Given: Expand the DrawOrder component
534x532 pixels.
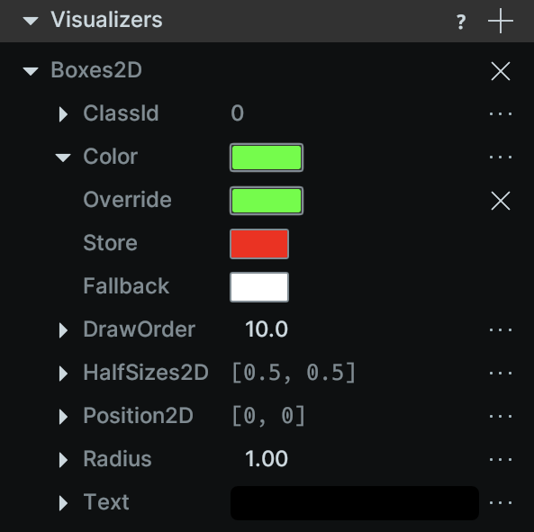Looking at the screenshot, I should click(63, 329).
